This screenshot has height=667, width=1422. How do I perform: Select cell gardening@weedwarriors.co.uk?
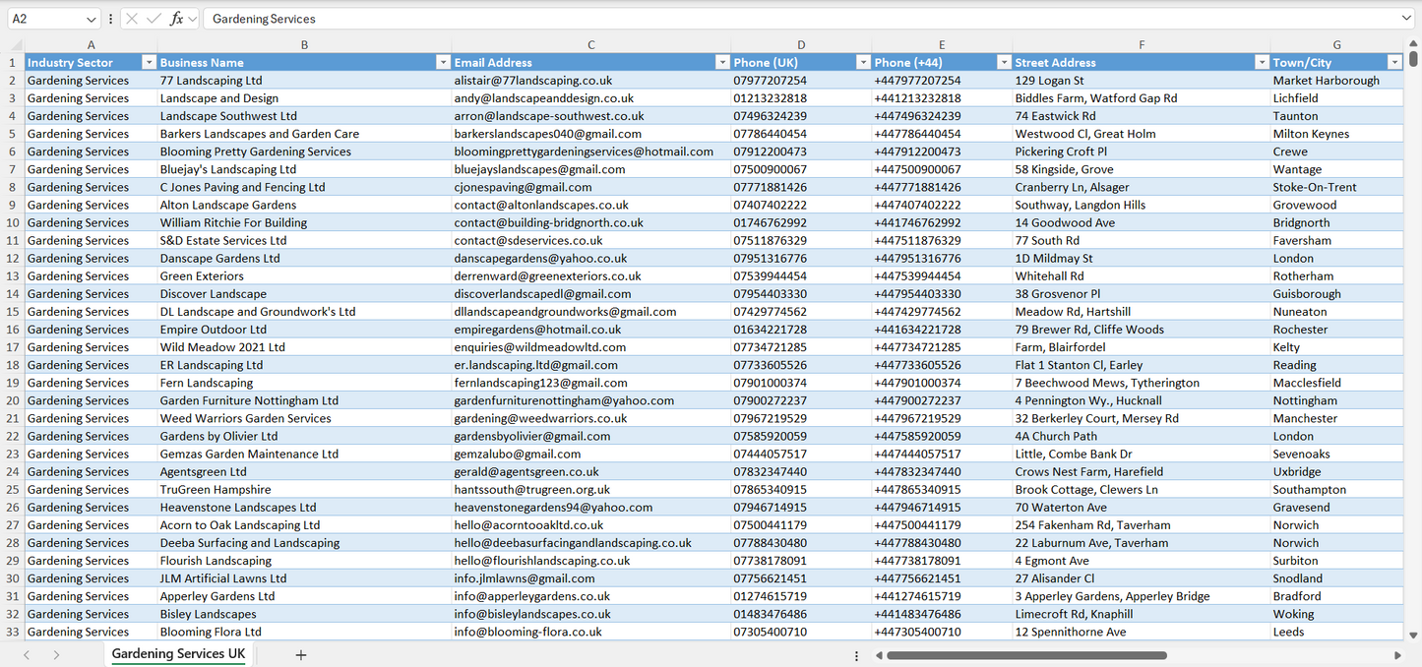[x=591, y=418]
